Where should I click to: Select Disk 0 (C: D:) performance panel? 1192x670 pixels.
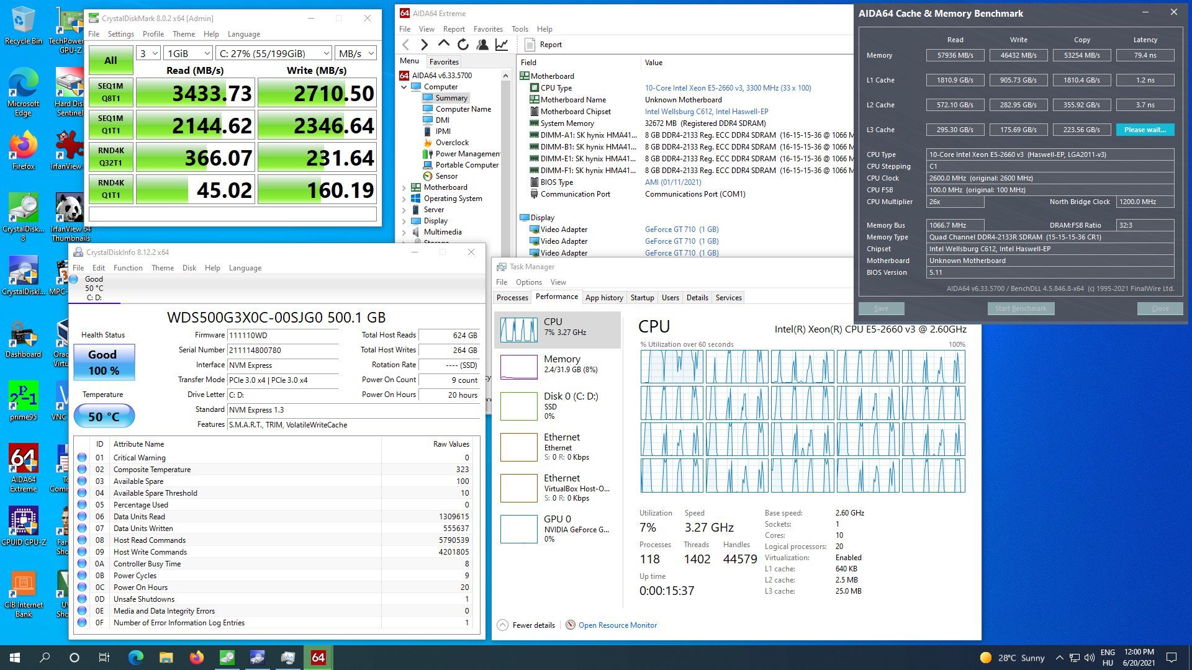tap(558, 406)
